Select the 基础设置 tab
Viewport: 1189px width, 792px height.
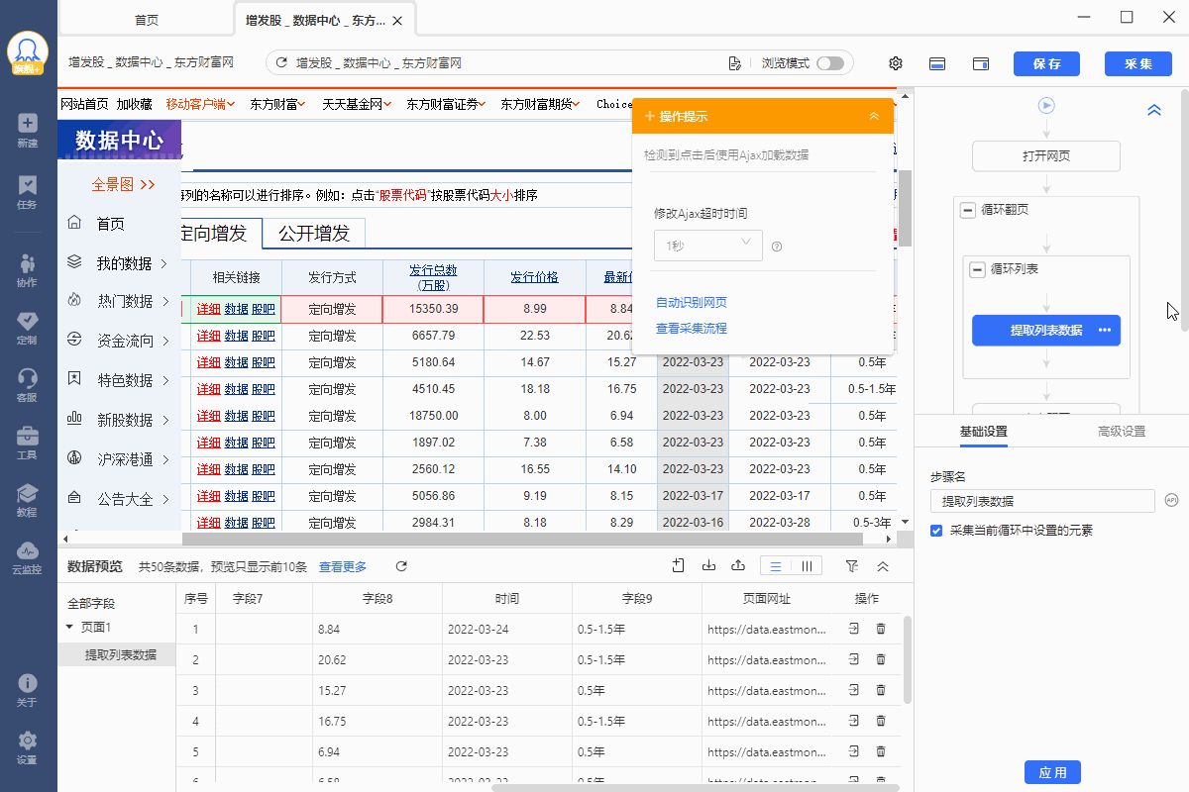click(x=984, y=432)
